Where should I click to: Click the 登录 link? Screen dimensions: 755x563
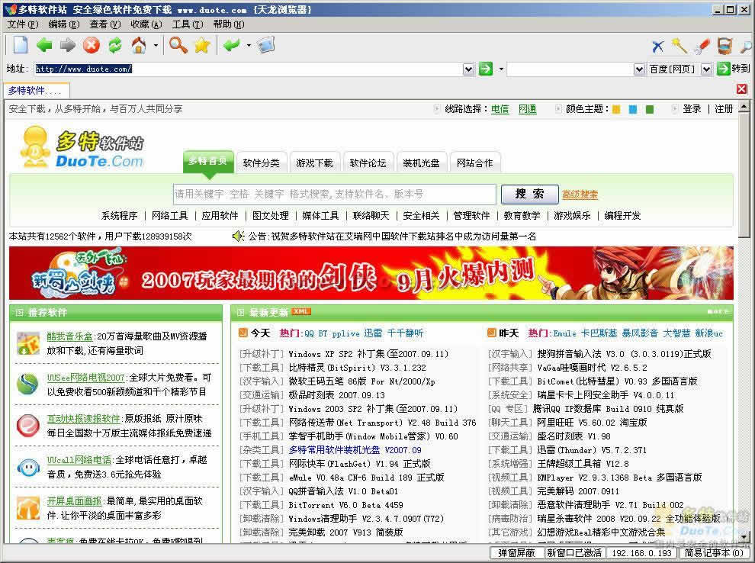[692, 109]
